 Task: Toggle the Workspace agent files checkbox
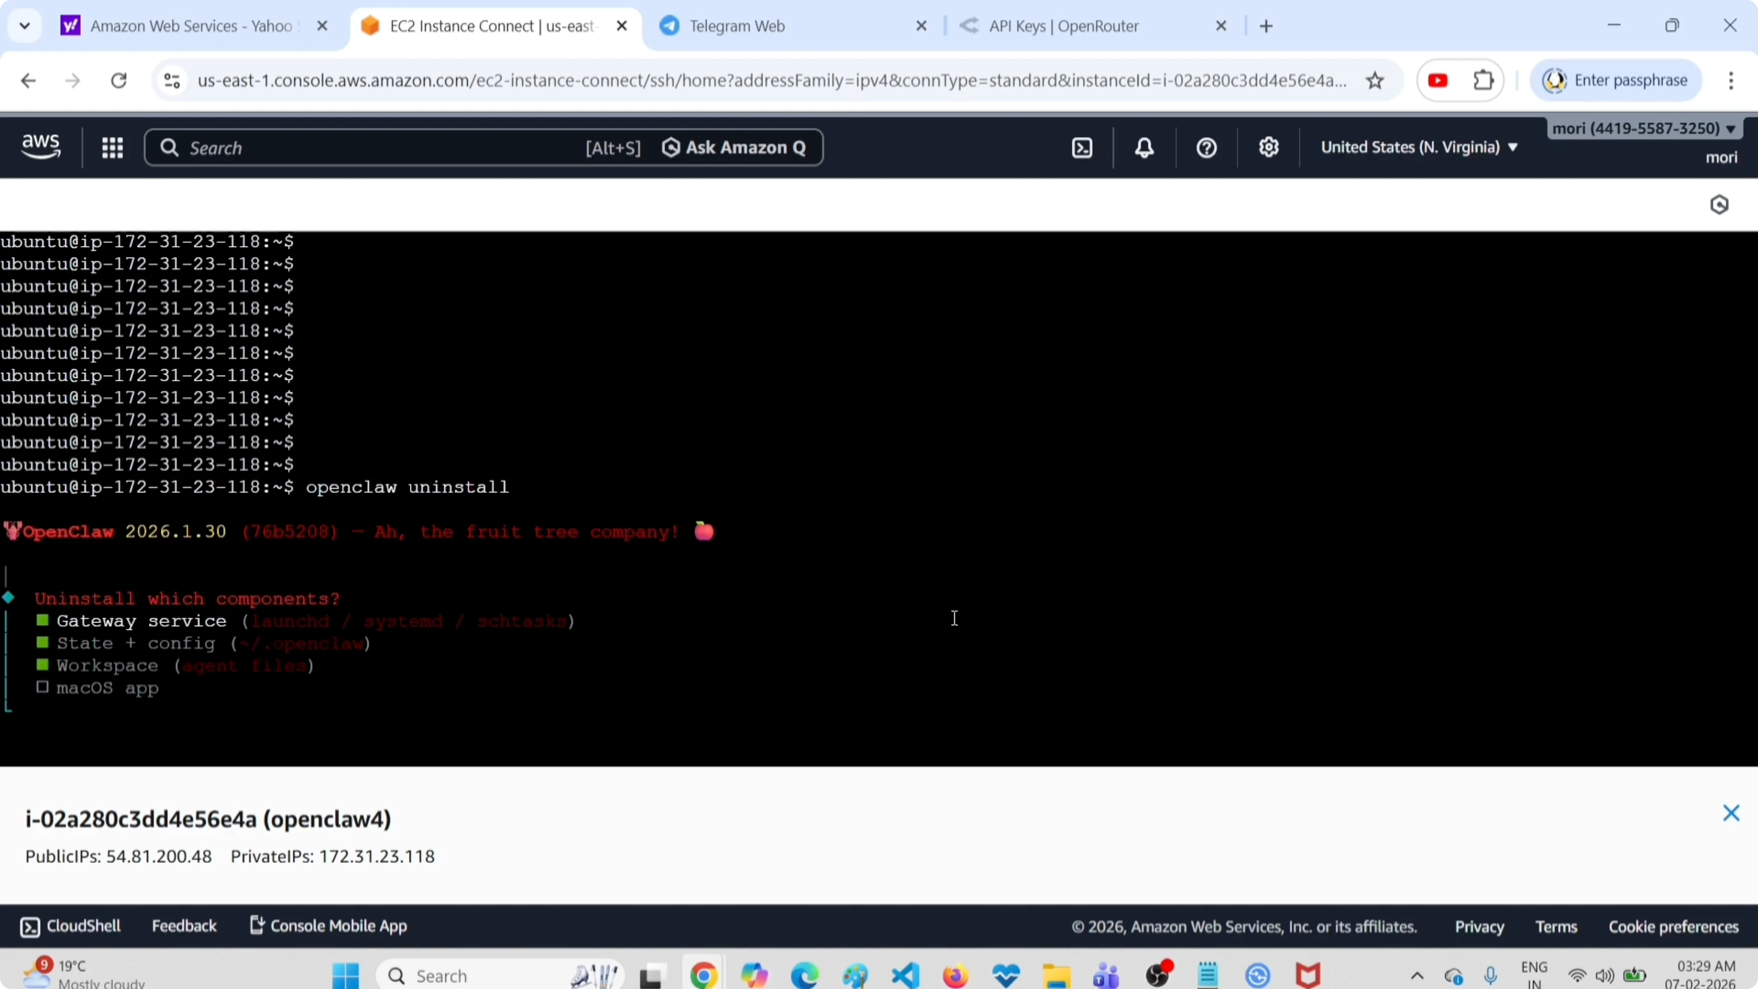click(x=43, y=665)
